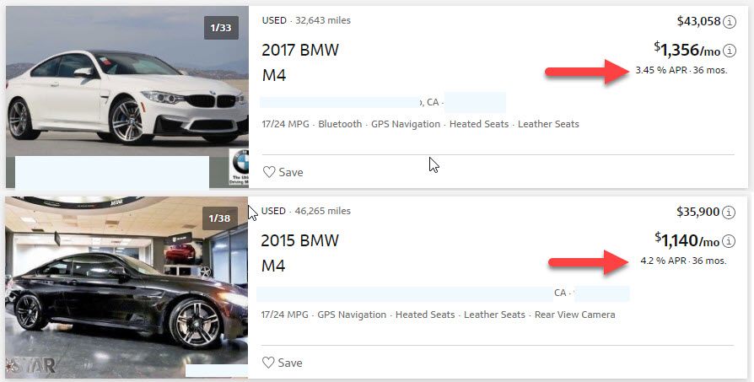Click info icon beside $43,058 price
Viewport: 754px width, 382px height.
730,22
